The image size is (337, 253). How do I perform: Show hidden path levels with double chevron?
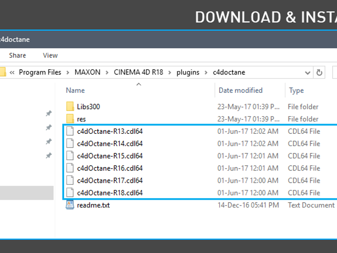[12, 73]
